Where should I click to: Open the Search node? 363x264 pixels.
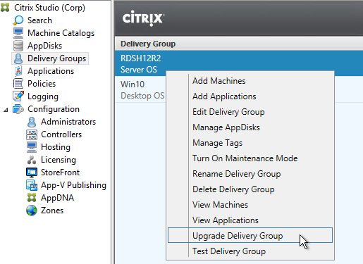[x=39, y=20]
